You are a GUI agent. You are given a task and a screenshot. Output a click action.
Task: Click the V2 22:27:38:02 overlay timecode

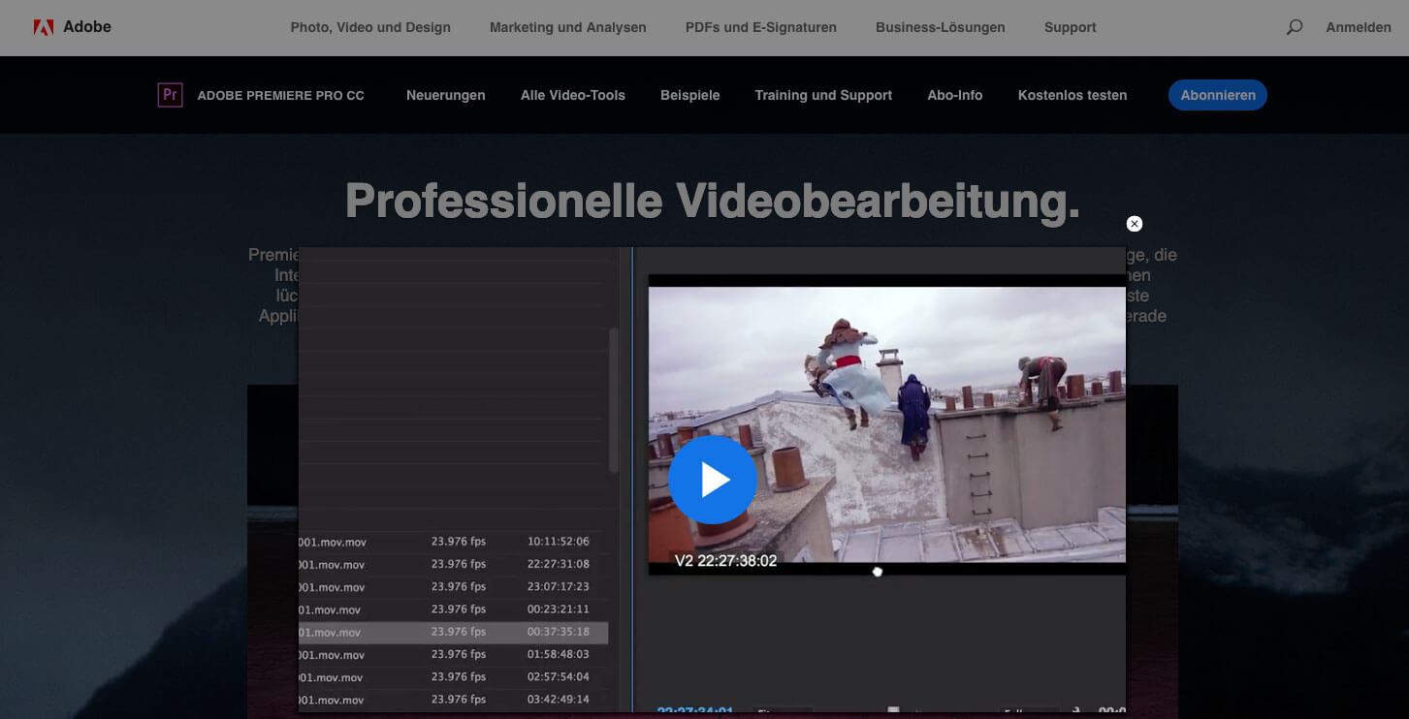[725, 561]
